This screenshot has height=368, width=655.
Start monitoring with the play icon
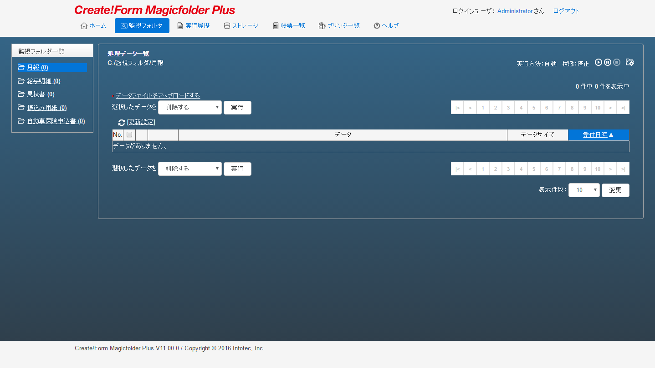tap(599, 62)
